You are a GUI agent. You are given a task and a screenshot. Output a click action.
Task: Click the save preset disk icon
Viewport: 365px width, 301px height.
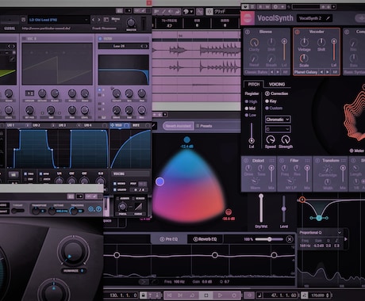coord(23,20)
